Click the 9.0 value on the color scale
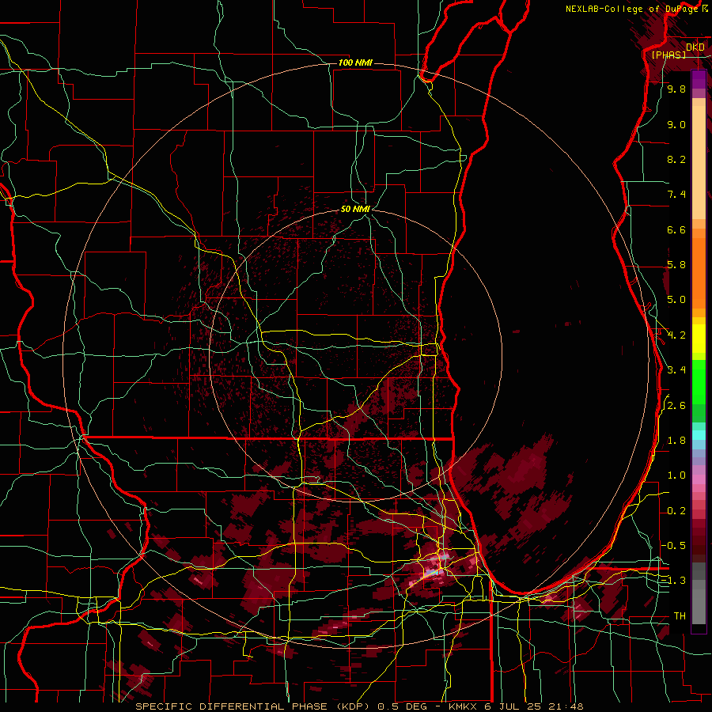712x712 pixels. (x=676, y=125)
